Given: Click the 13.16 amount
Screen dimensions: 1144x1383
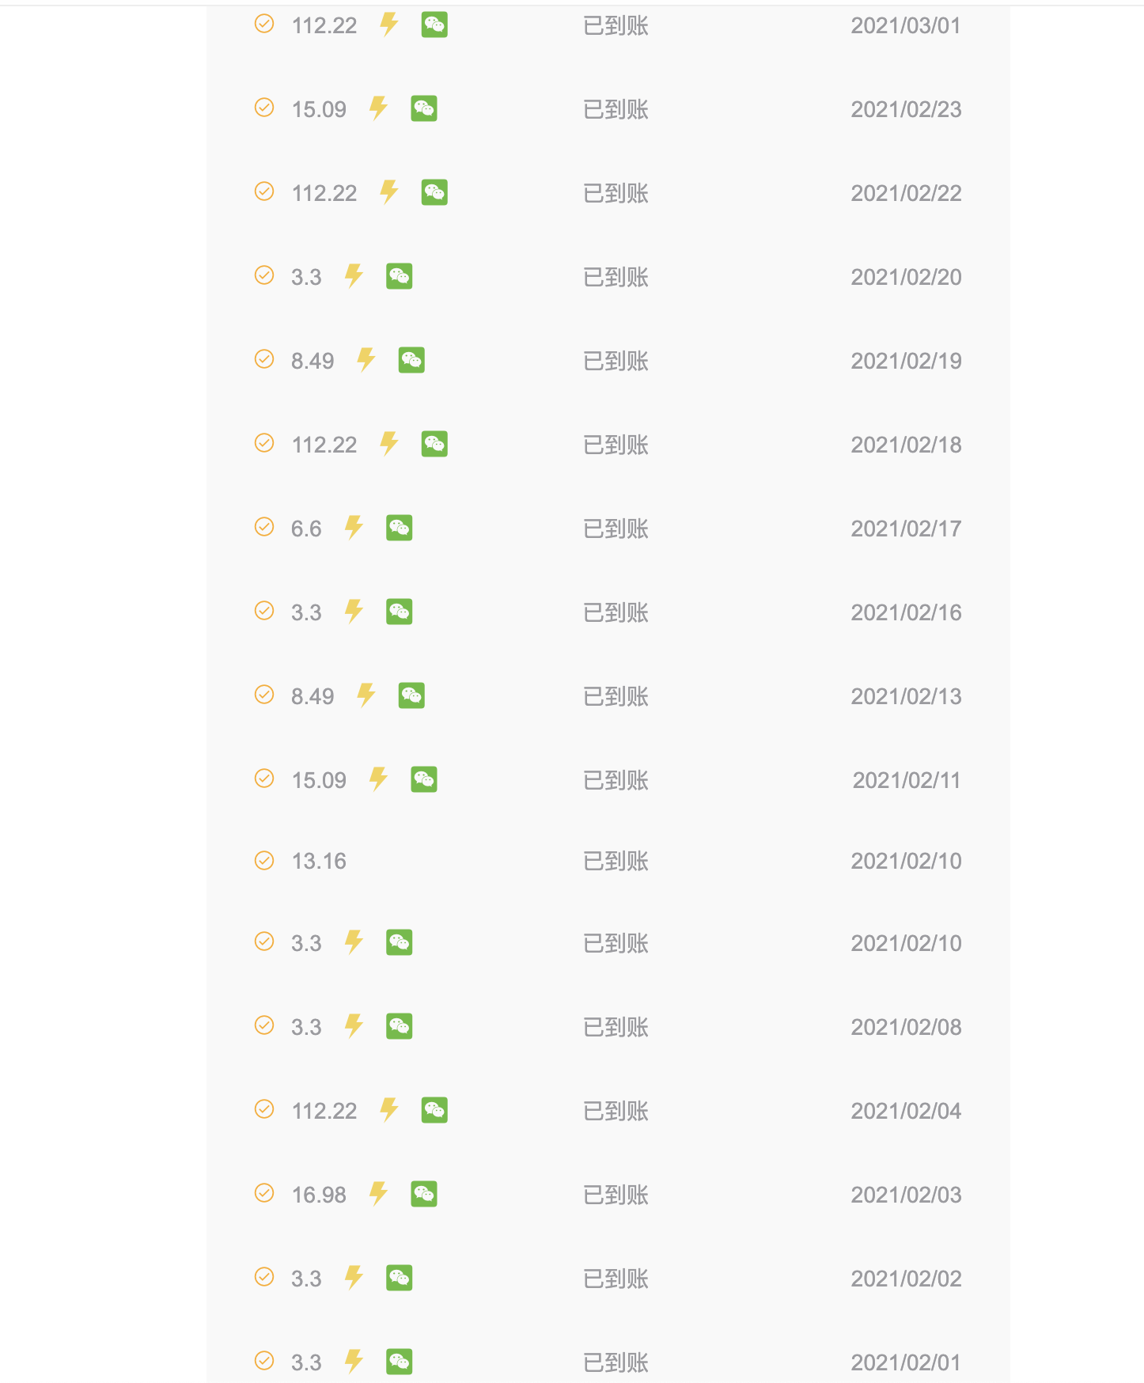Looking at the screenshot, I should tap(319, 861).
